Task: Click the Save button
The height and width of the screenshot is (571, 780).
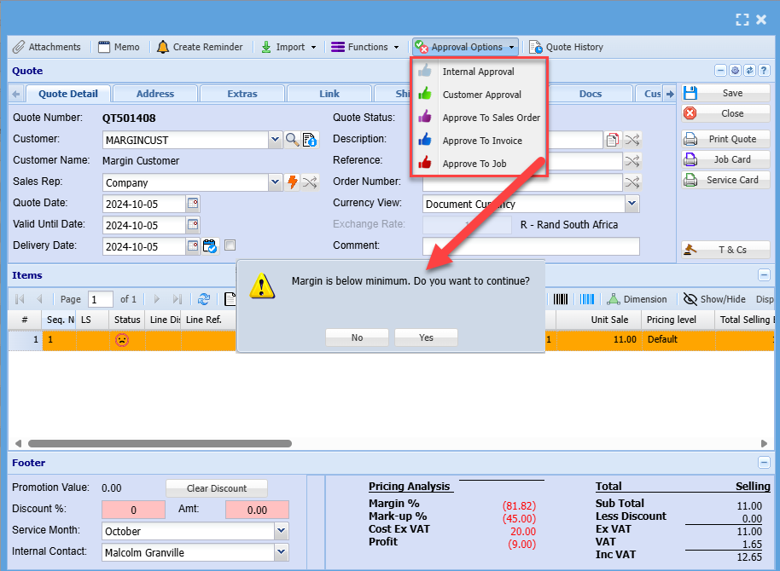Action: coord(725,93)
